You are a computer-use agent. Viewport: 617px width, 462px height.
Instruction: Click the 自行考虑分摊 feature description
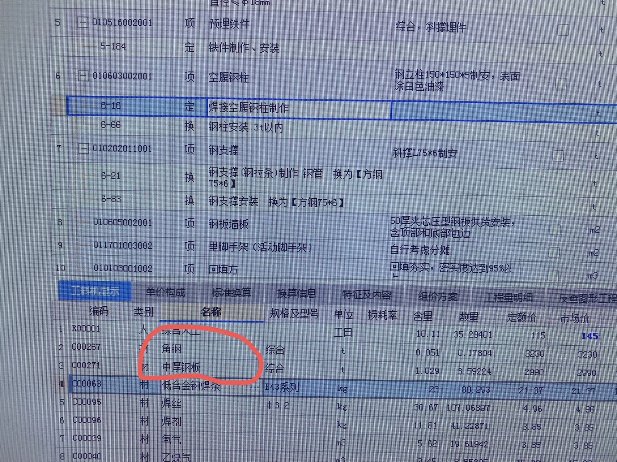coord(420,250)
